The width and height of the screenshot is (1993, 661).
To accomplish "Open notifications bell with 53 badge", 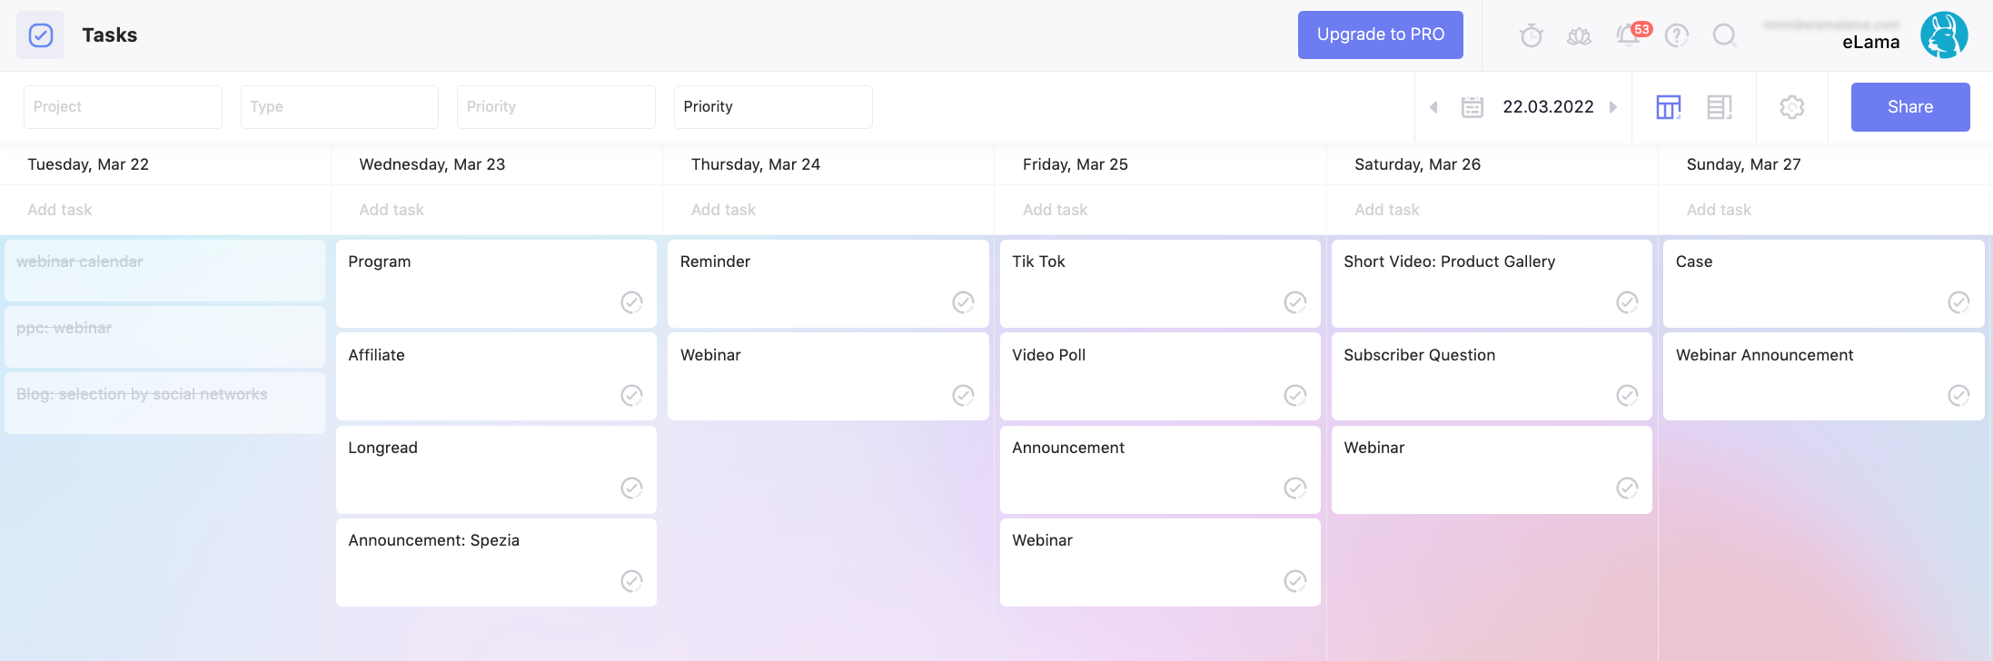I will click(1628, 35).
